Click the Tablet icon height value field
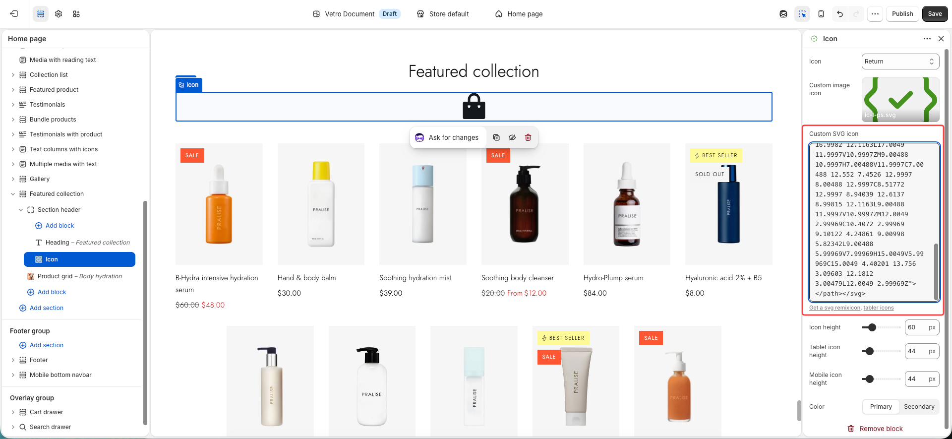Image resolution: width=952 pixels, height=439 pixels. click(922, 351)
